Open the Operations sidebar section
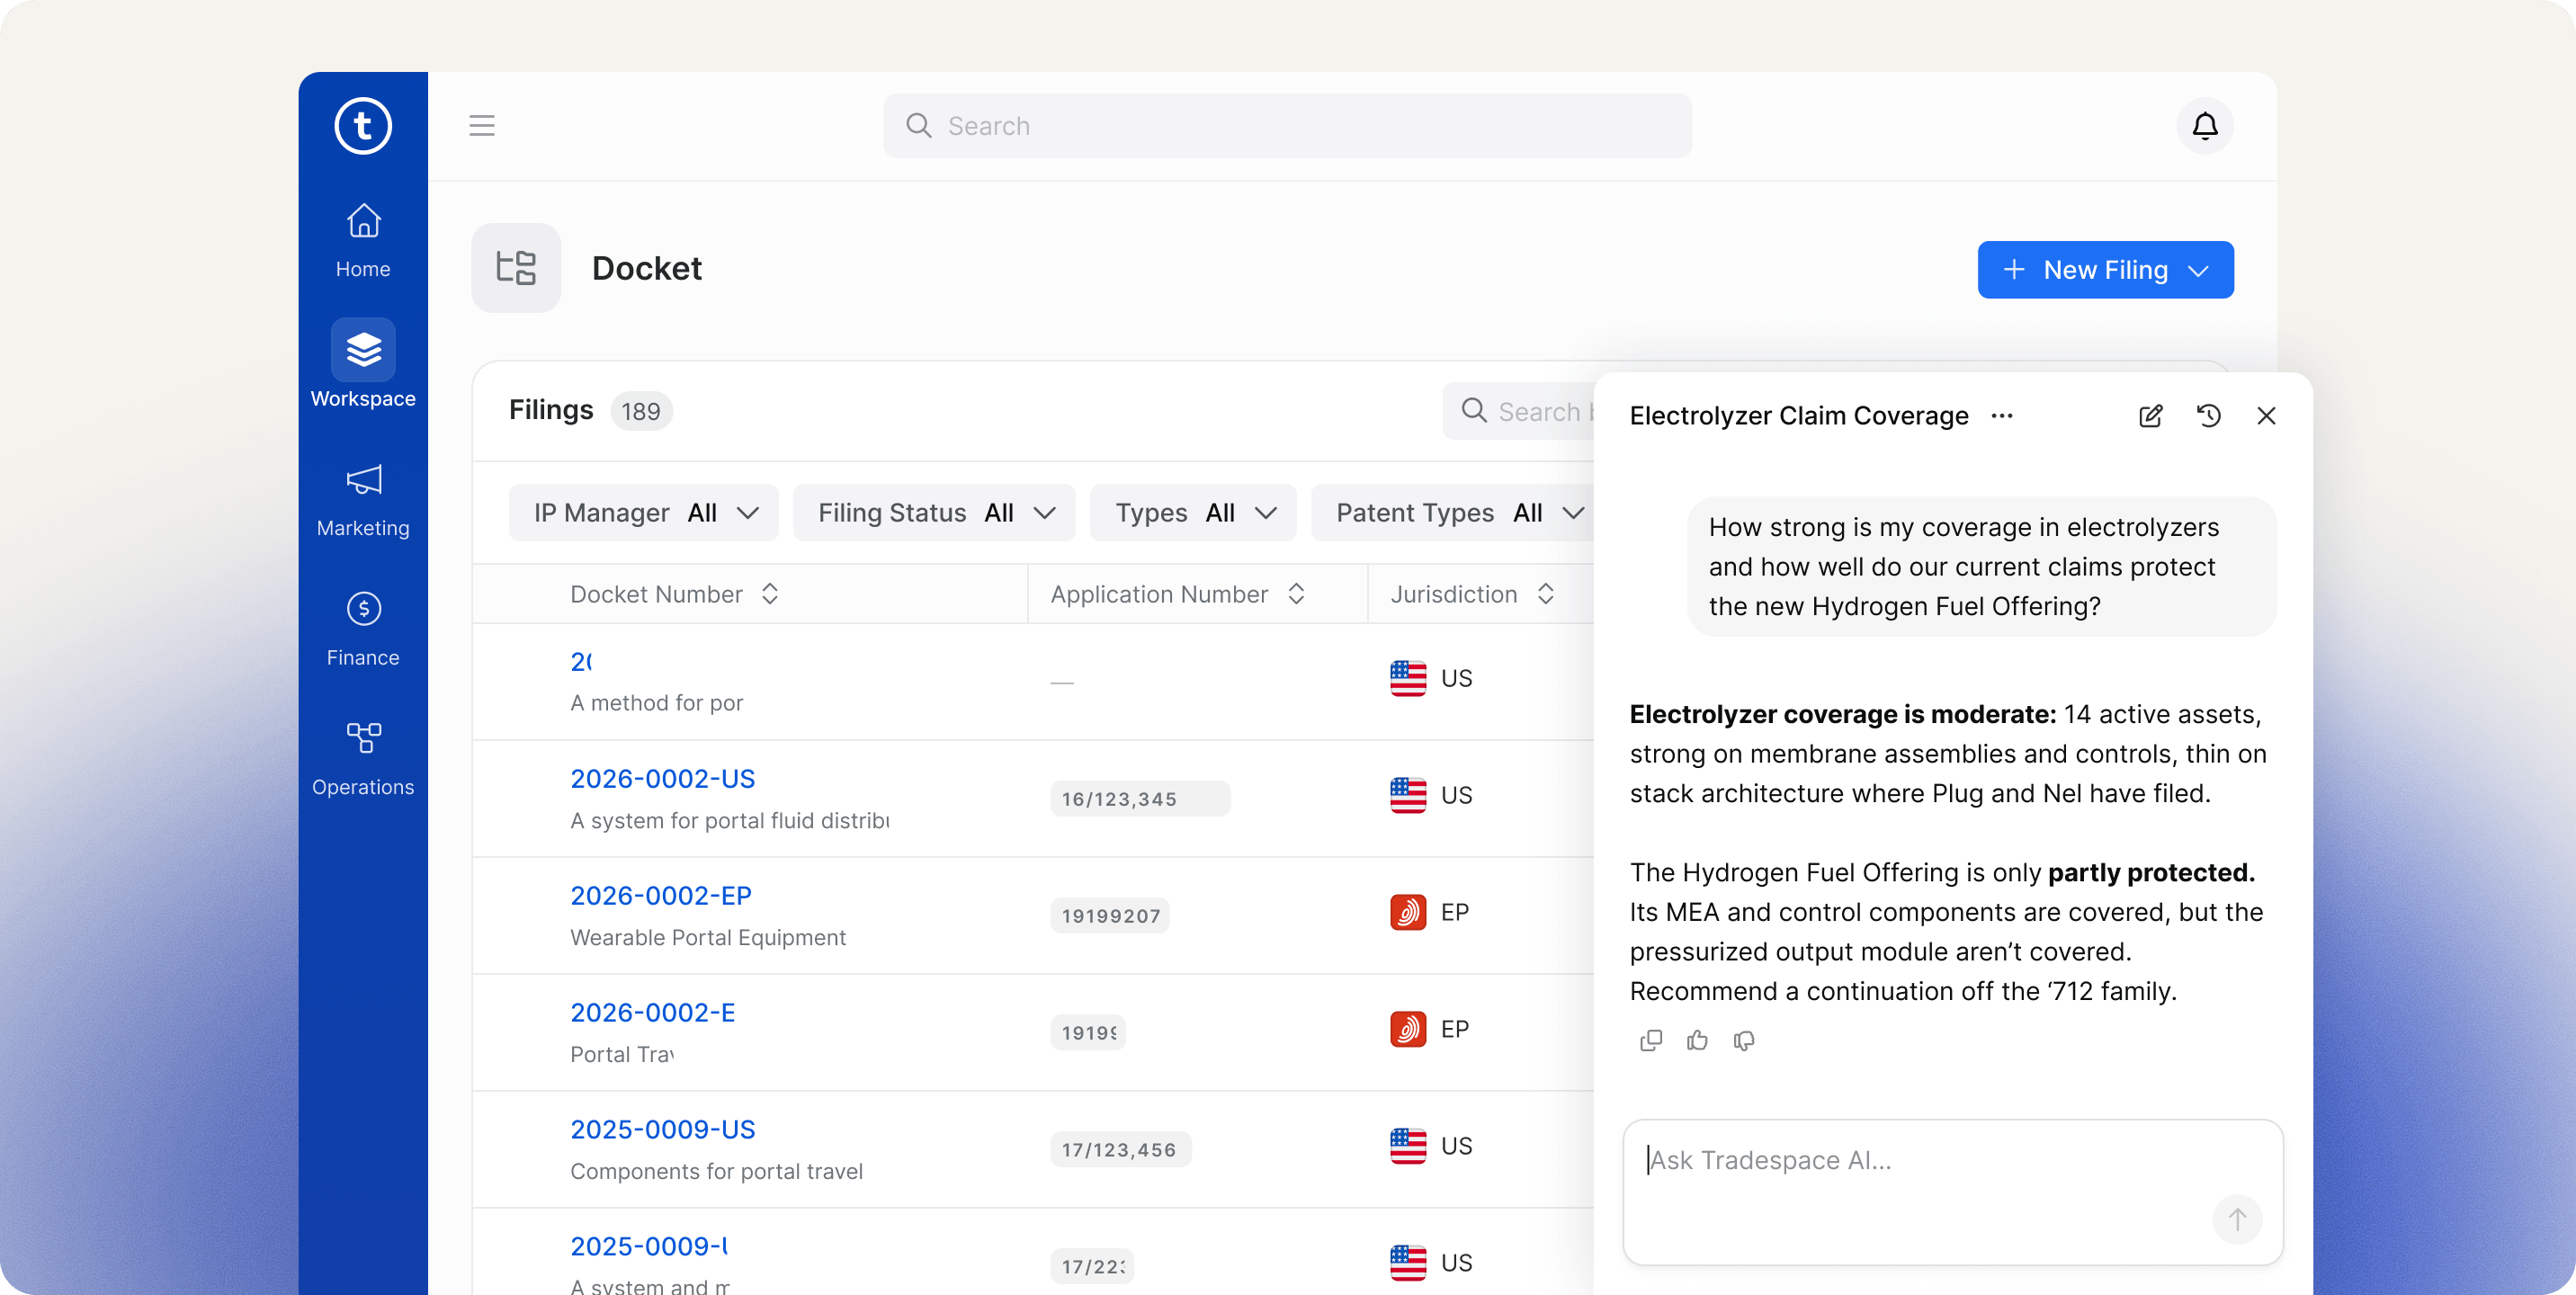 pos(363,759)
